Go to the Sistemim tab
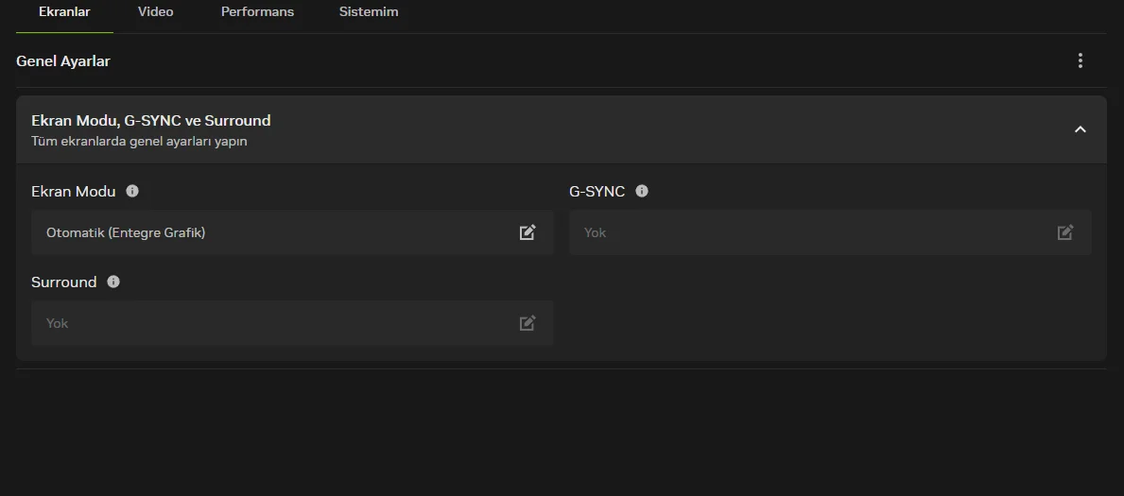Image resolution: width=1124 pixels, height=496 pixels. coord(369,12)
